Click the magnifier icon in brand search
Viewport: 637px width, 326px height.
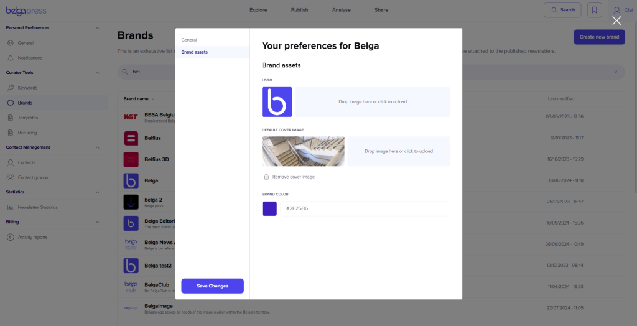[124, 72]
